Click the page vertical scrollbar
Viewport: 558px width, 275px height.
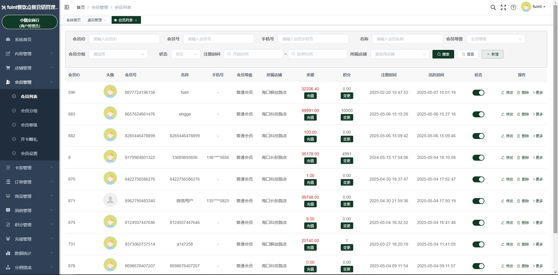click(x=555, y=119)
